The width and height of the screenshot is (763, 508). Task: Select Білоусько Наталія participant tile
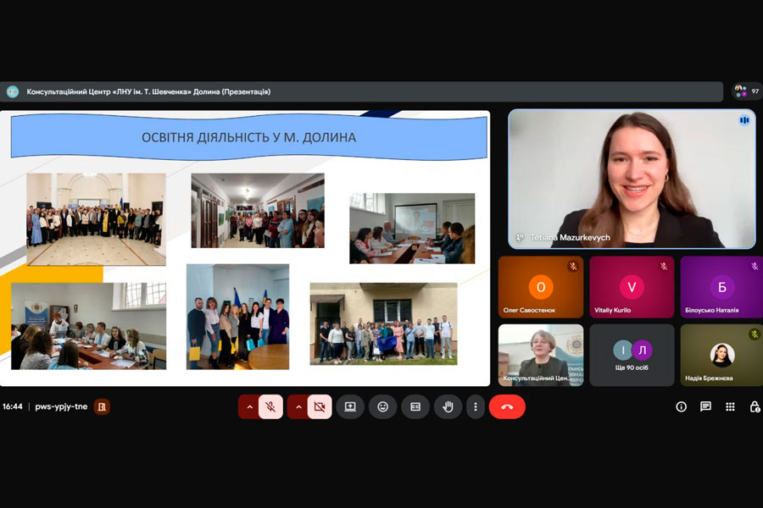coord(721,287)
